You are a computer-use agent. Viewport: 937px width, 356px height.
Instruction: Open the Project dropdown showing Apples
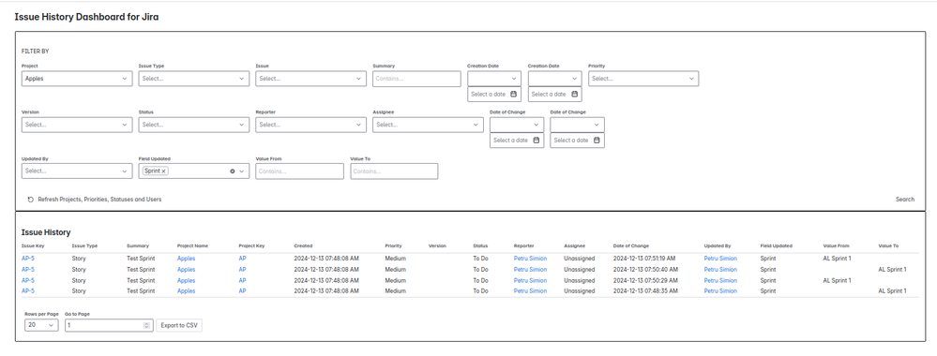76,79
